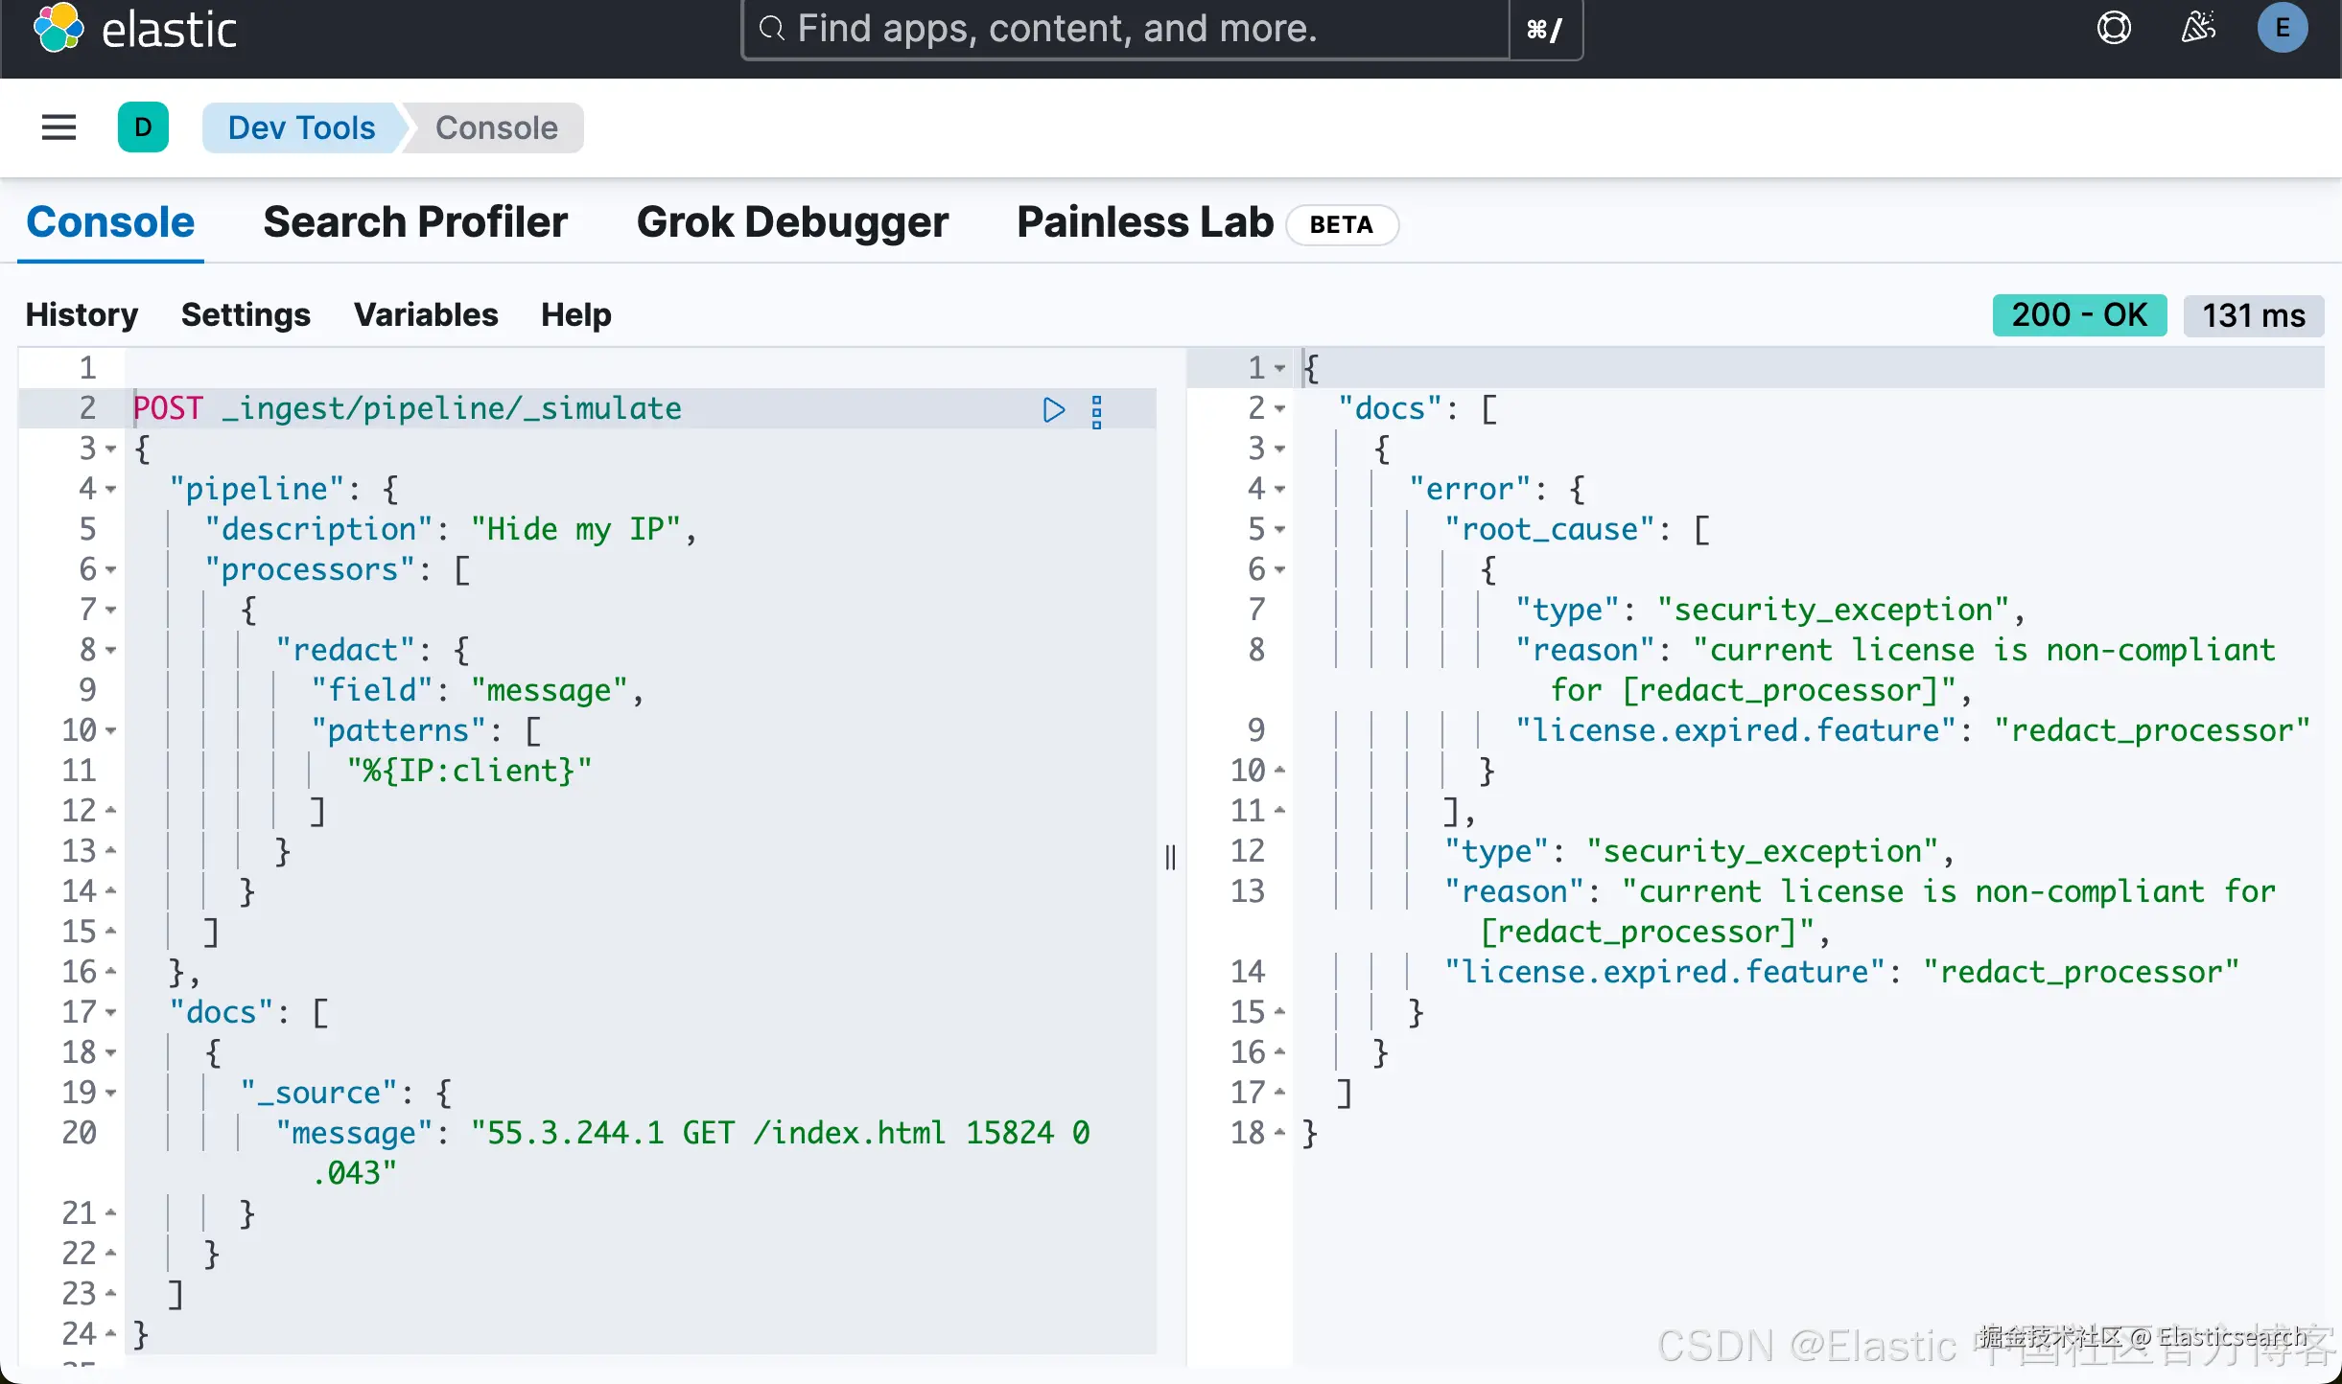Open the console History
The image size is (2342, 1384).
pyautogui.click(x=82, y=315)
